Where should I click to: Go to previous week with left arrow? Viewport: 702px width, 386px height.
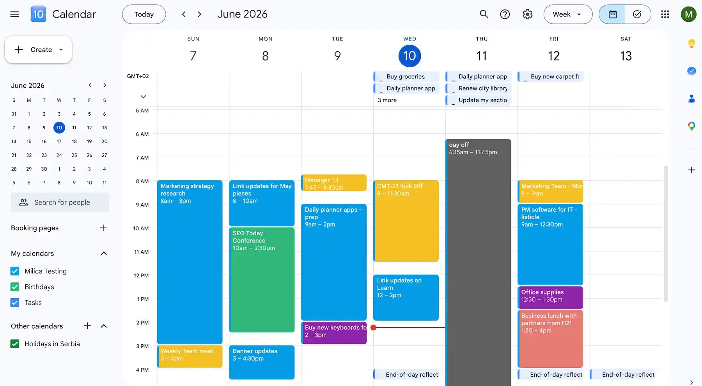point(184,14)
